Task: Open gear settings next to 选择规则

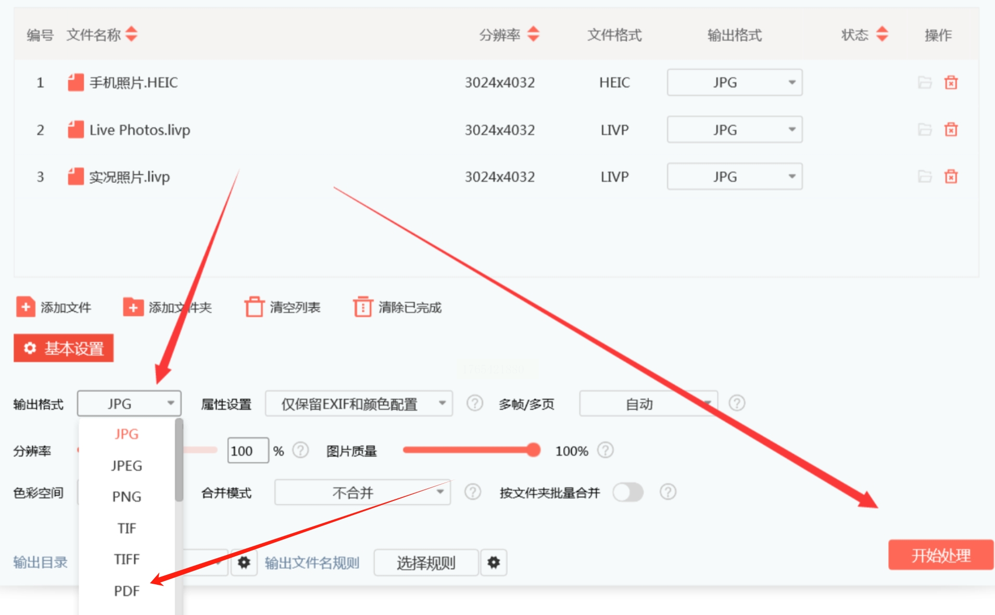Action: coord(494,562)
